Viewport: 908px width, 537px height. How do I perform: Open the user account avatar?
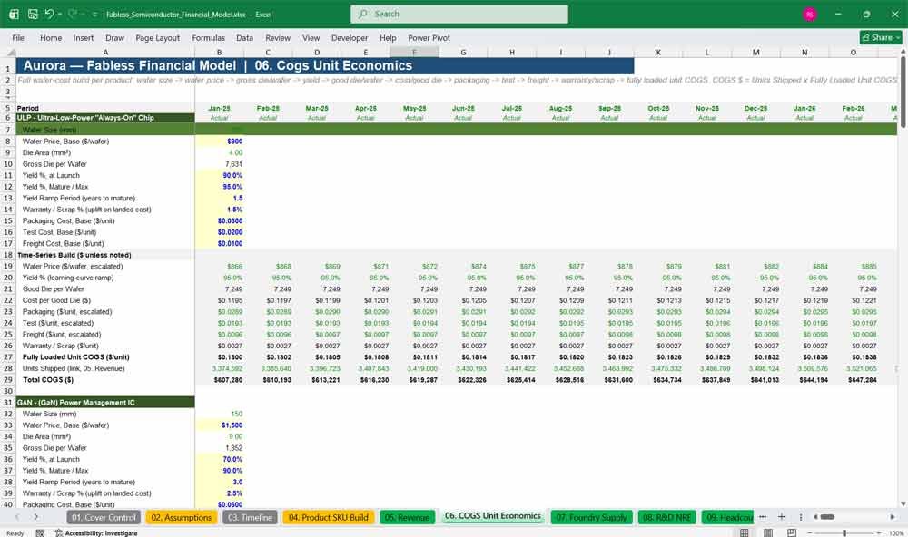(x=810, y=14)
